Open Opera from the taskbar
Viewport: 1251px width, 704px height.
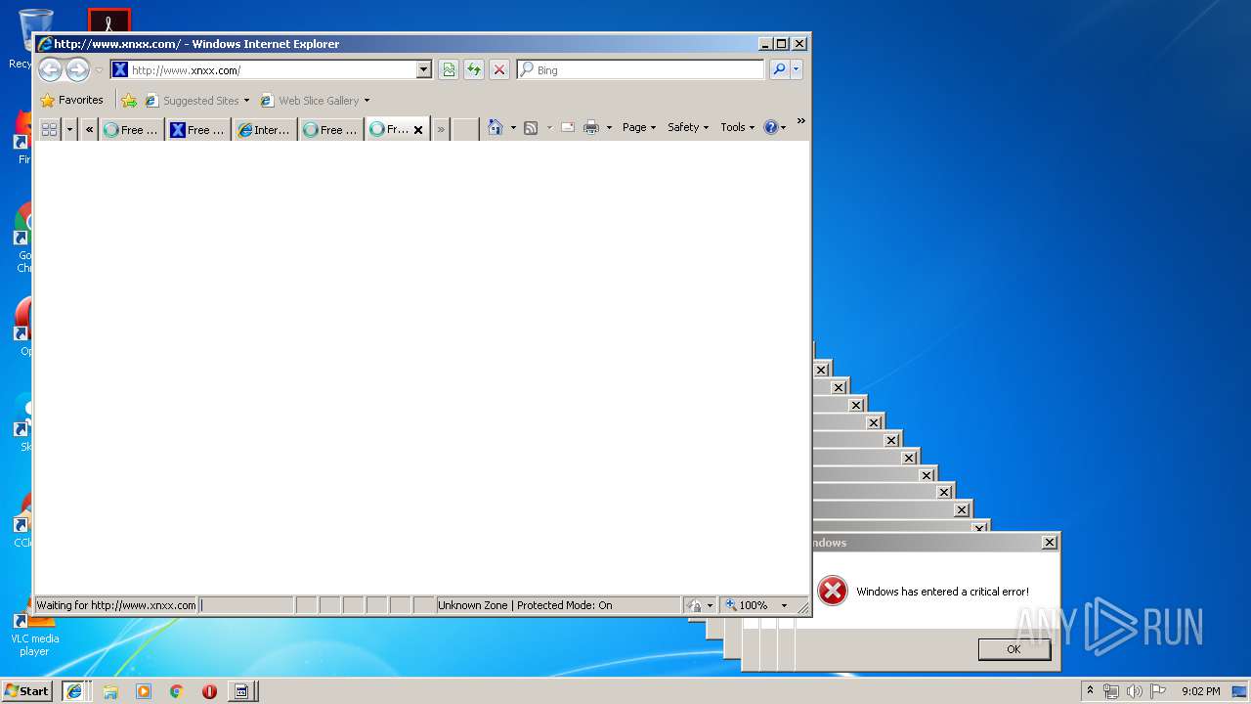(x=209, y=691)
